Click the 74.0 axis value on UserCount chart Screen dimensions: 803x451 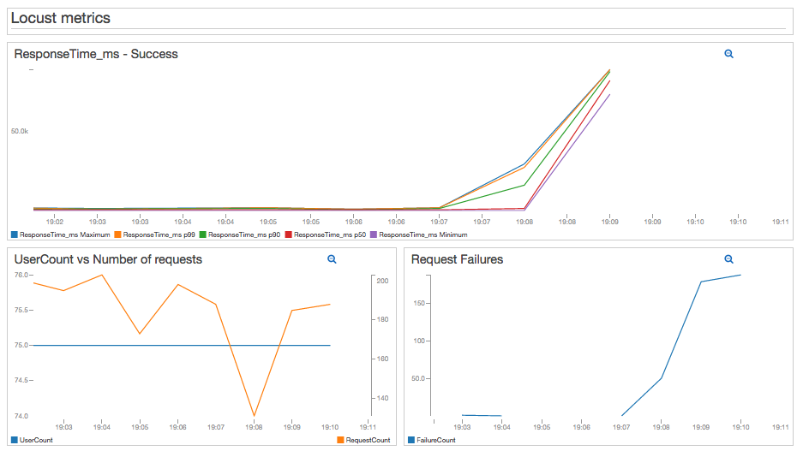tap(21, 416)
